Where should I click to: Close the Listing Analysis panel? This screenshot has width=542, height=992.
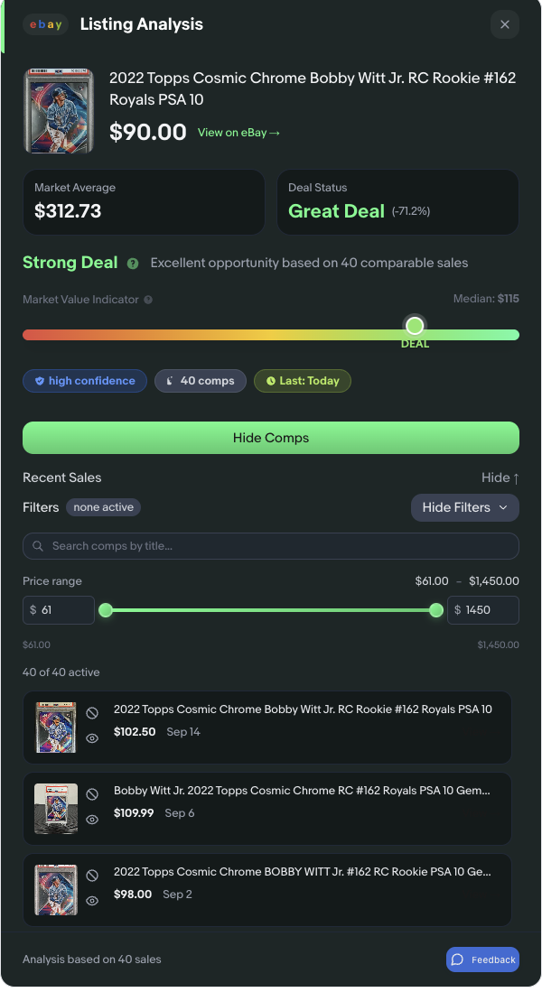coord(505,24)
